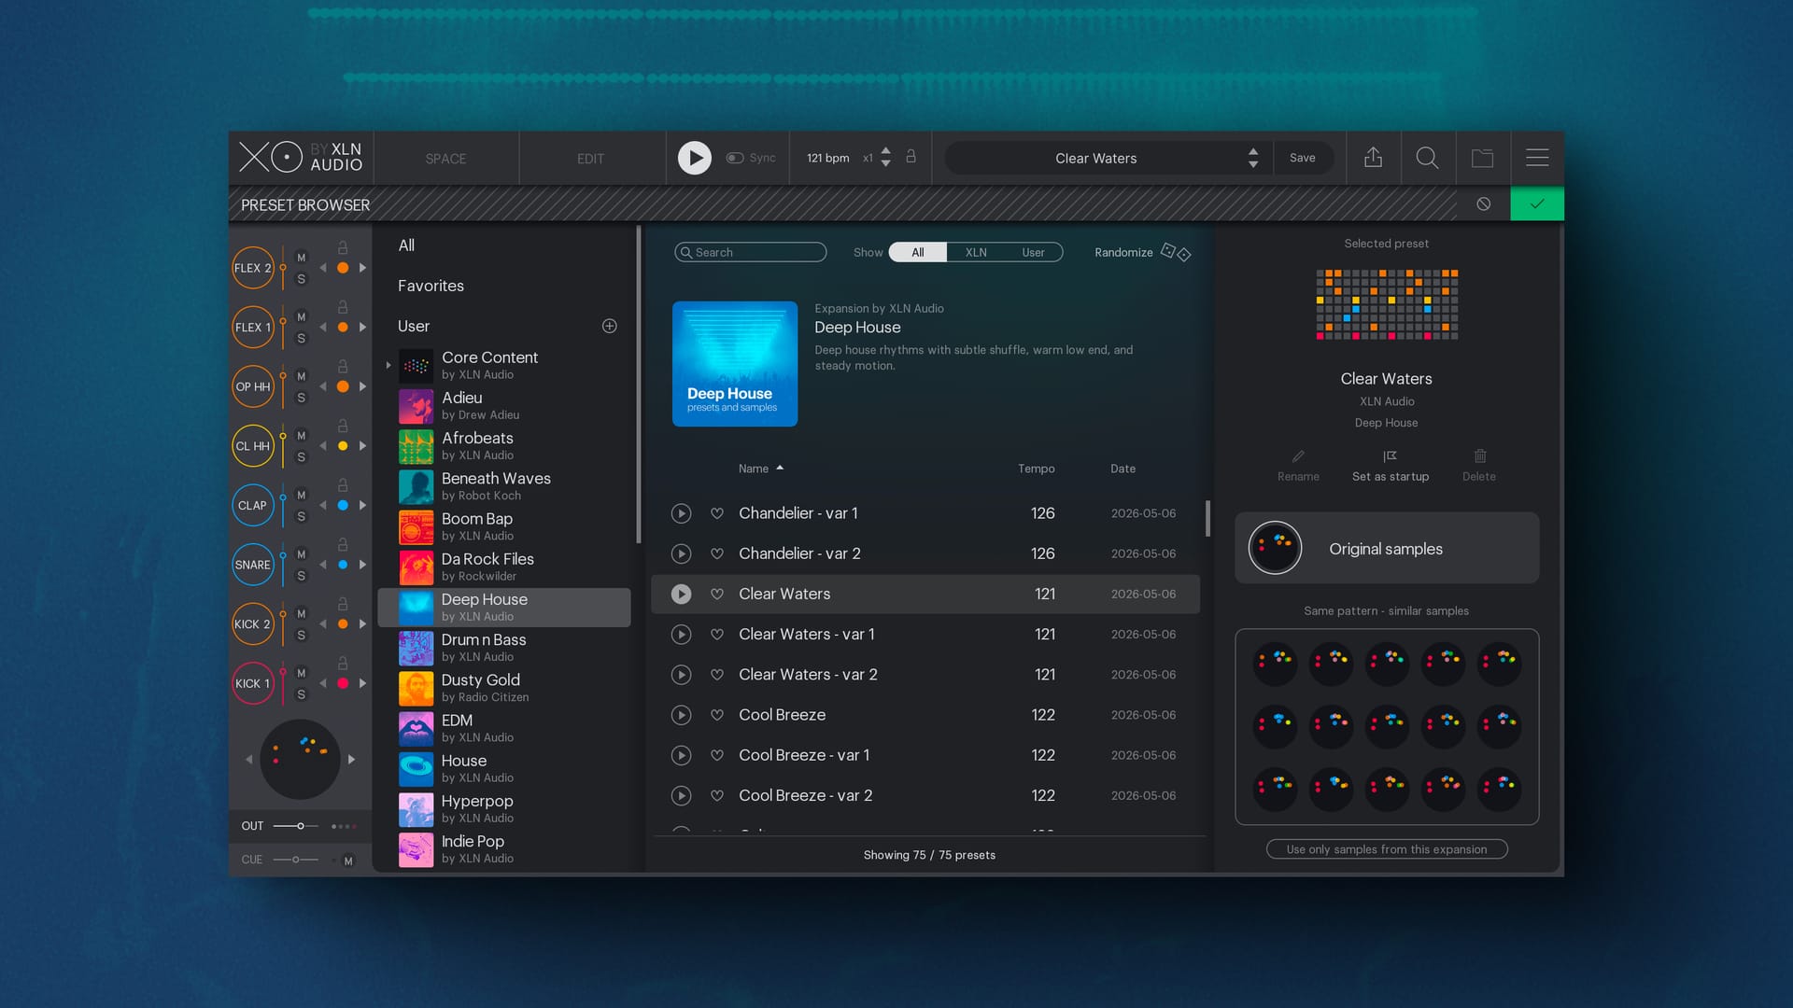Next sample arrow on FLEX 2 channel

tap(362, 268)
